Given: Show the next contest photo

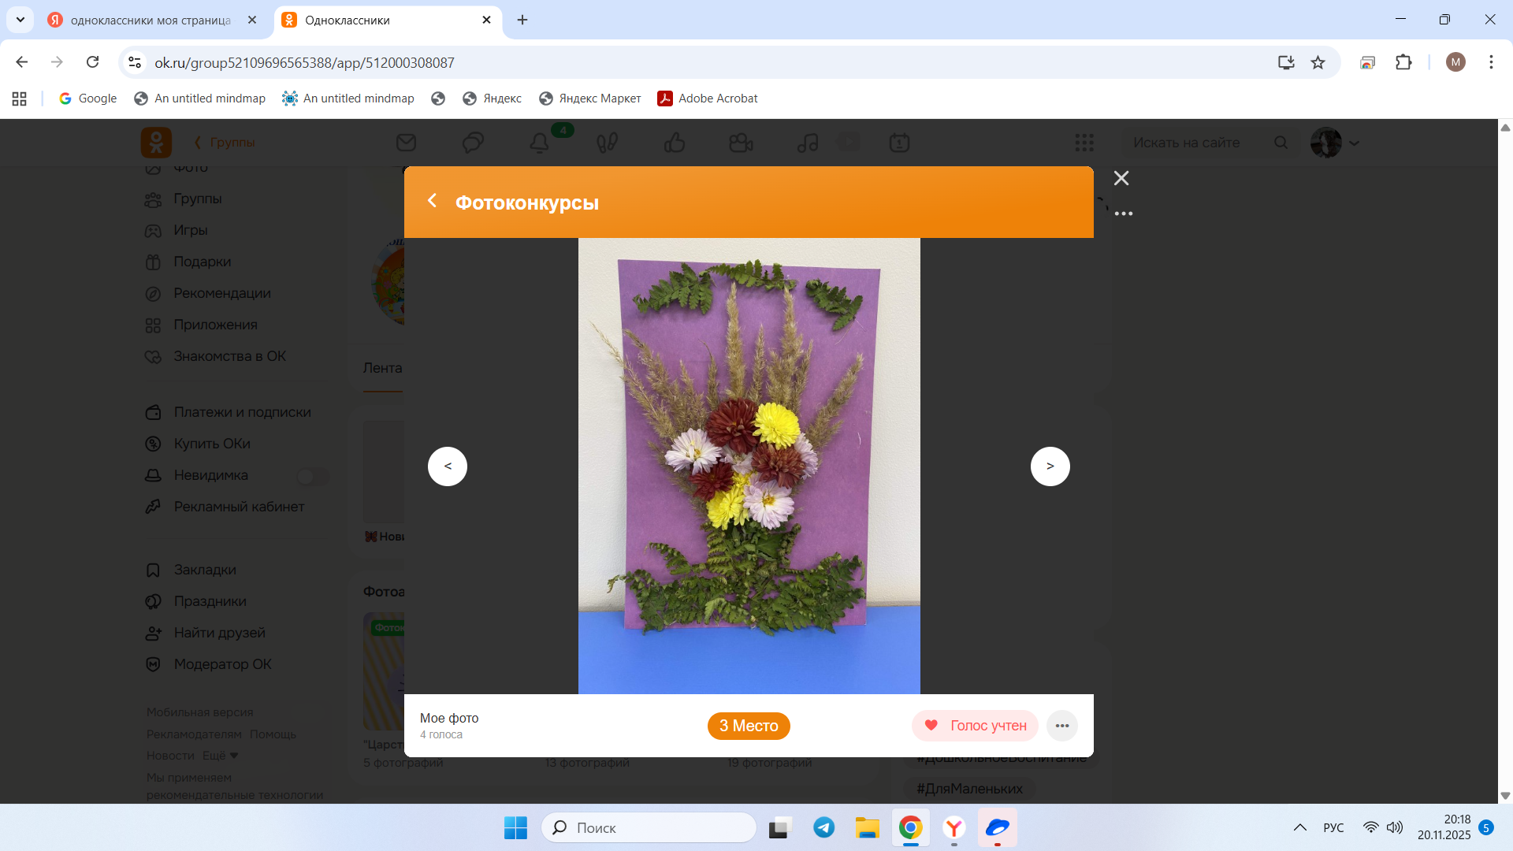Looking at the screenshot, I should 1050,466.
